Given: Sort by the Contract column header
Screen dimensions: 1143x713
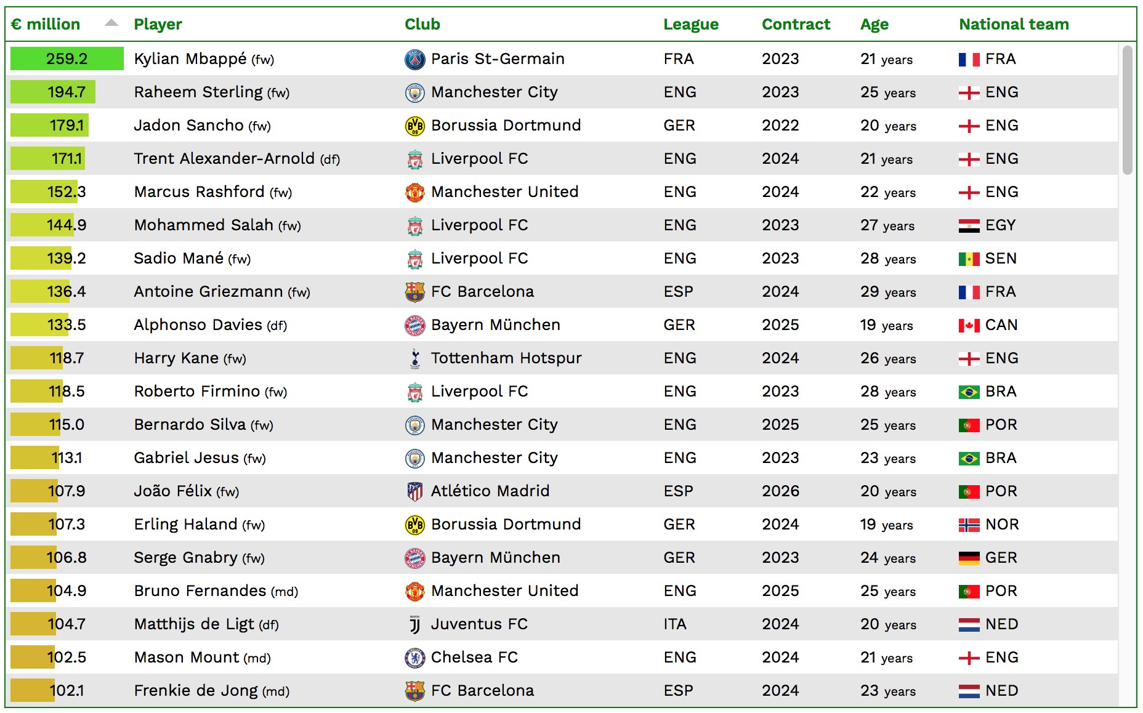Looking at the screenshot, I should click(x=796, y=24).
